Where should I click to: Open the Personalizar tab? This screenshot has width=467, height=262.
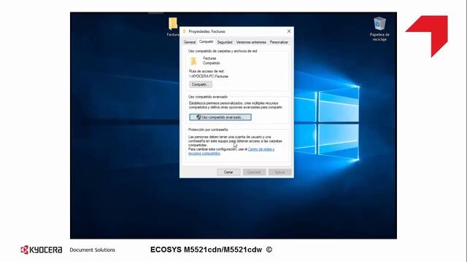[x=279, y=42]
